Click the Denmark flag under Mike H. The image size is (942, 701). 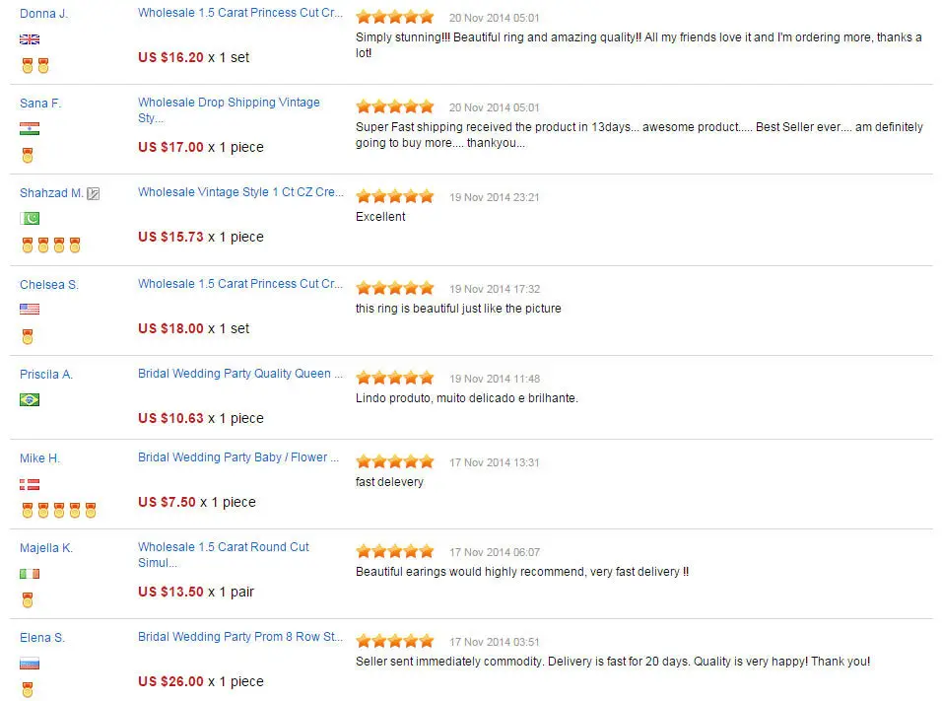[30, 484]
